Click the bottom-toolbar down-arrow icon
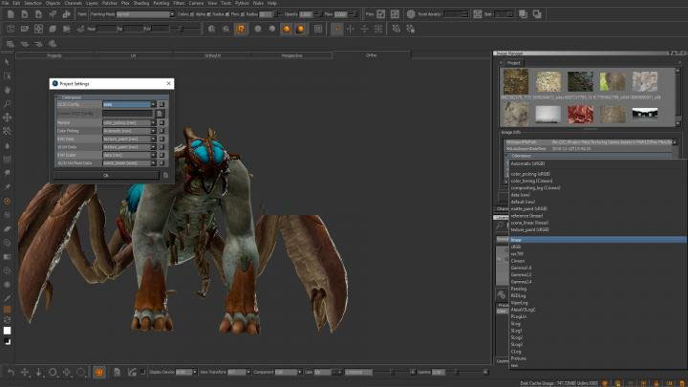 (x=38, y=372)
